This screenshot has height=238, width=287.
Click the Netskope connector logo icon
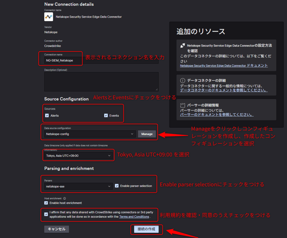pyautogui.click(x=48, y=17)
